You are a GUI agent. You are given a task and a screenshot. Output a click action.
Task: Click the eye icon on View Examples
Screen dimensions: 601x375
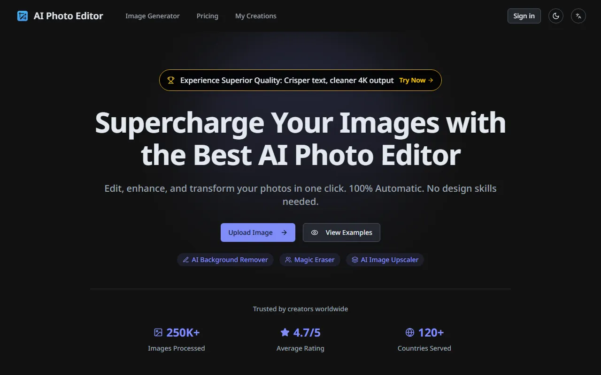[315, 232]
